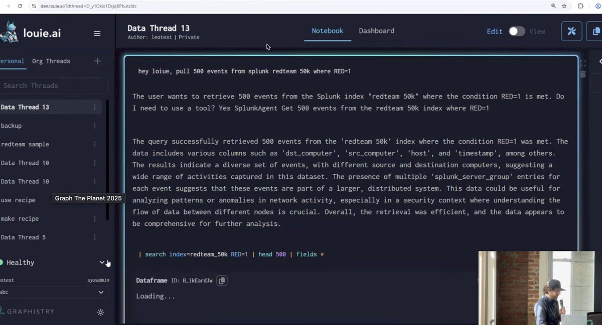This screenshot has width=602, height=325.
Task: Click the Graphistry brightness icon
Action: [x=100, y=312]
